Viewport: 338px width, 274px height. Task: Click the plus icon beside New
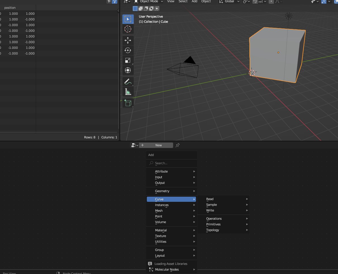tap(143, 145)
